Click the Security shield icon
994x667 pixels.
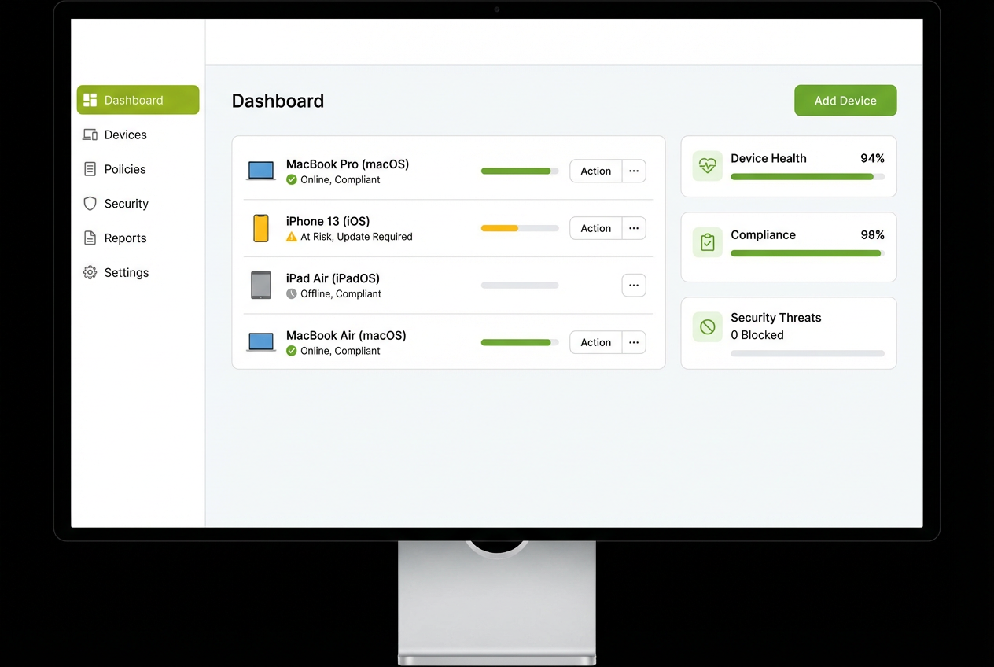[89, 204]
